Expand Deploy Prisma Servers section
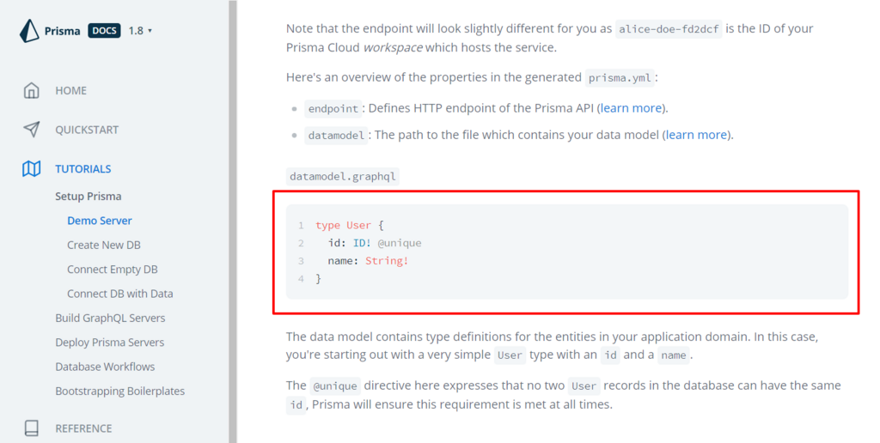Screen dimensions: 880x443 [x=109, y=342]
